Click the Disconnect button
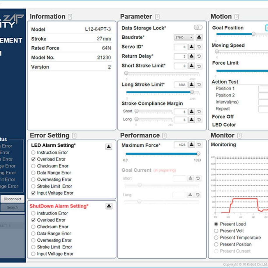Viewport: 268px width, 268px height. 13,199
